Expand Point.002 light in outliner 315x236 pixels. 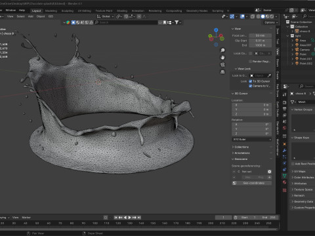(292, 64)
